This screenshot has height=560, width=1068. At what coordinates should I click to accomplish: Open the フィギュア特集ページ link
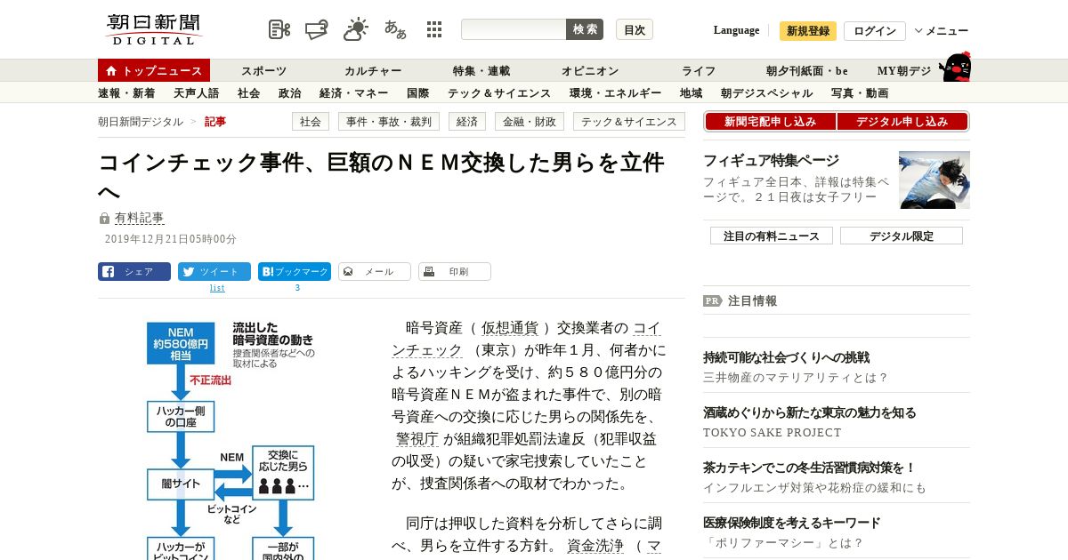pyautogui.click(x=771, y=161)
